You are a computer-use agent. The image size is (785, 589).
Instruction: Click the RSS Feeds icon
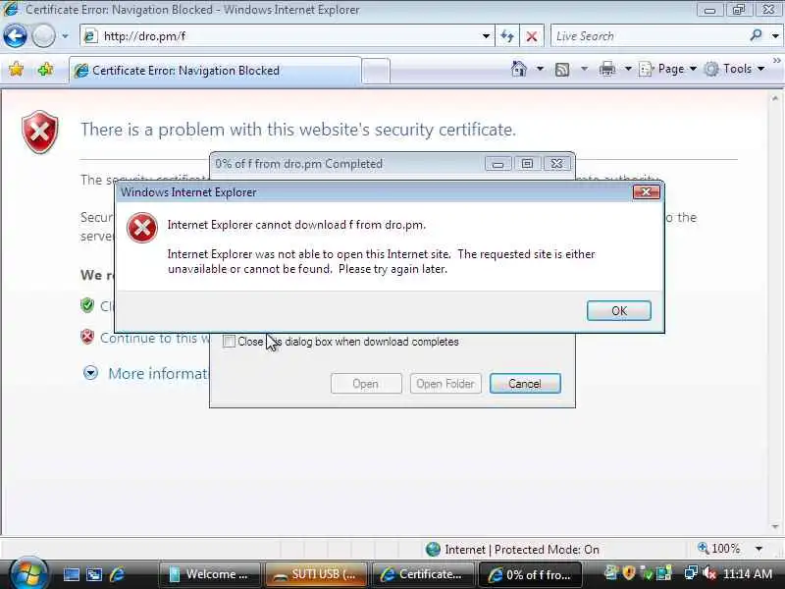pyautogui.click(x=562, y=69)
